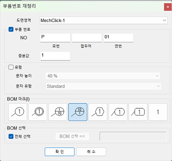Screen dimensions: 172x161
Task: Expand the 문자 높이 40 % dropdown
Action: [x=103, y=76]
